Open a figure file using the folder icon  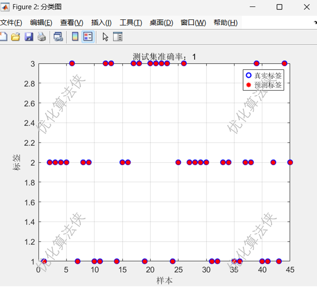[x=15, y=37]
